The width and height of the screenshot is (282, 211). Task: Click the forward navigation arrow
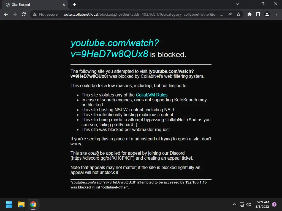pyautogui.click(x=15, y=14)
